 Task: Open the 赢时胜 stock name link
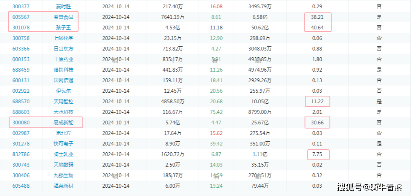click(63, 6)
